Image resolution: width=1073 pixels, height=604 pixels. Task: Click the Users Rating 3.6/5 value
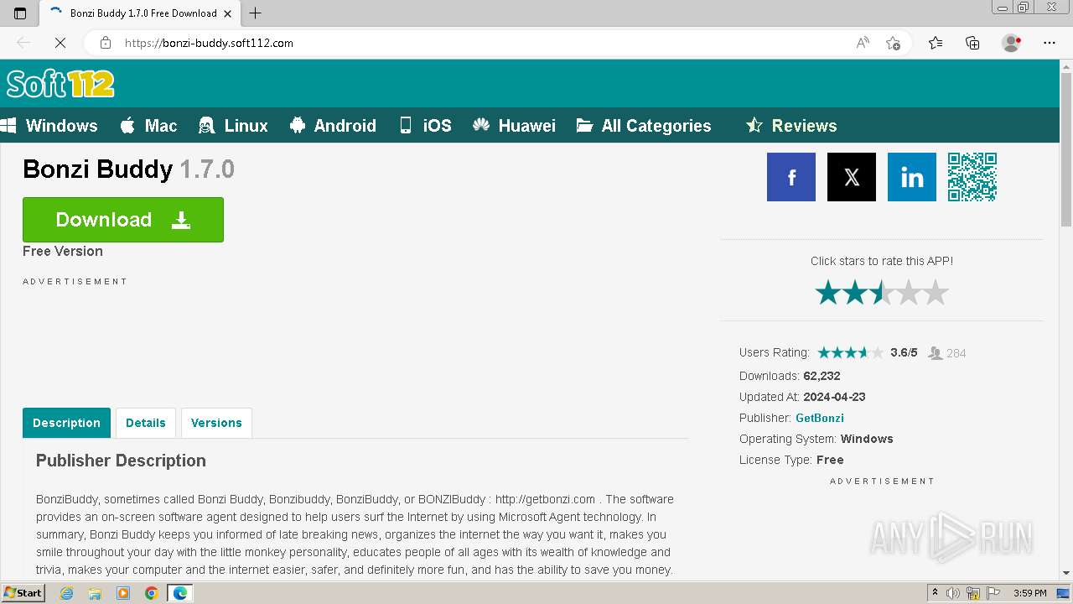(x=904, y=352)
